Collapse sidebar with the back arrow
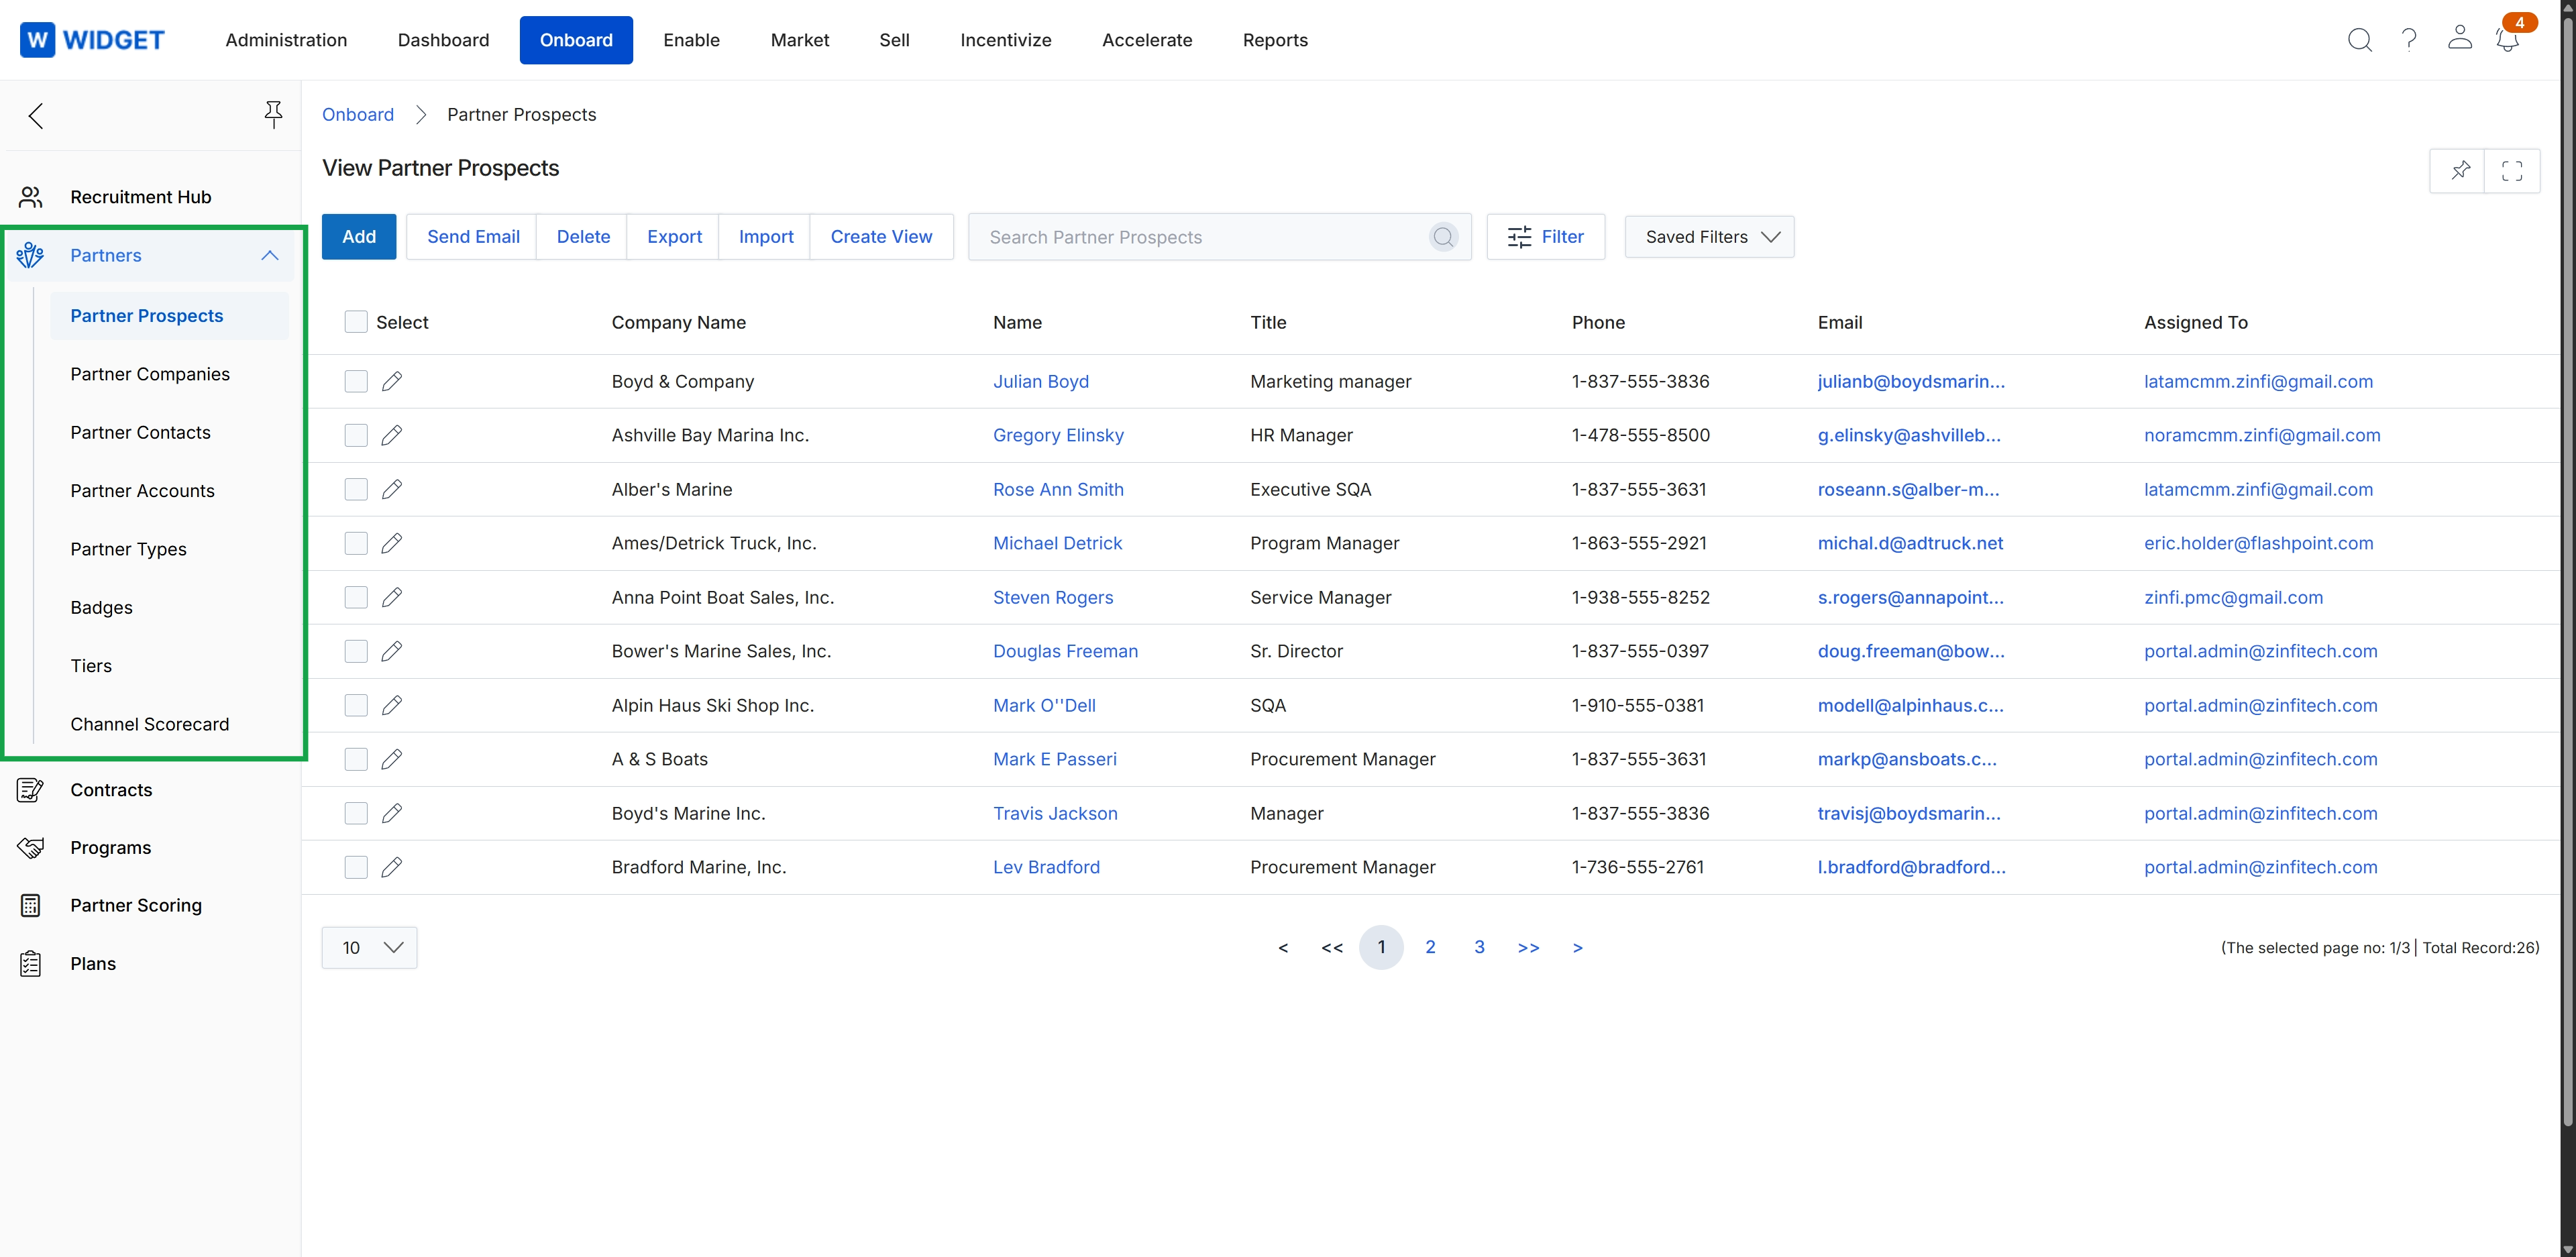Image resolution: width=2576 pixels, height=1257 pixels. click(36, 116)
